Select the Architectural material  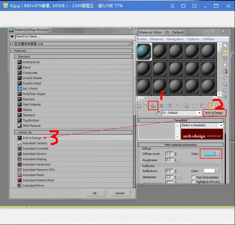click(31, 62)
